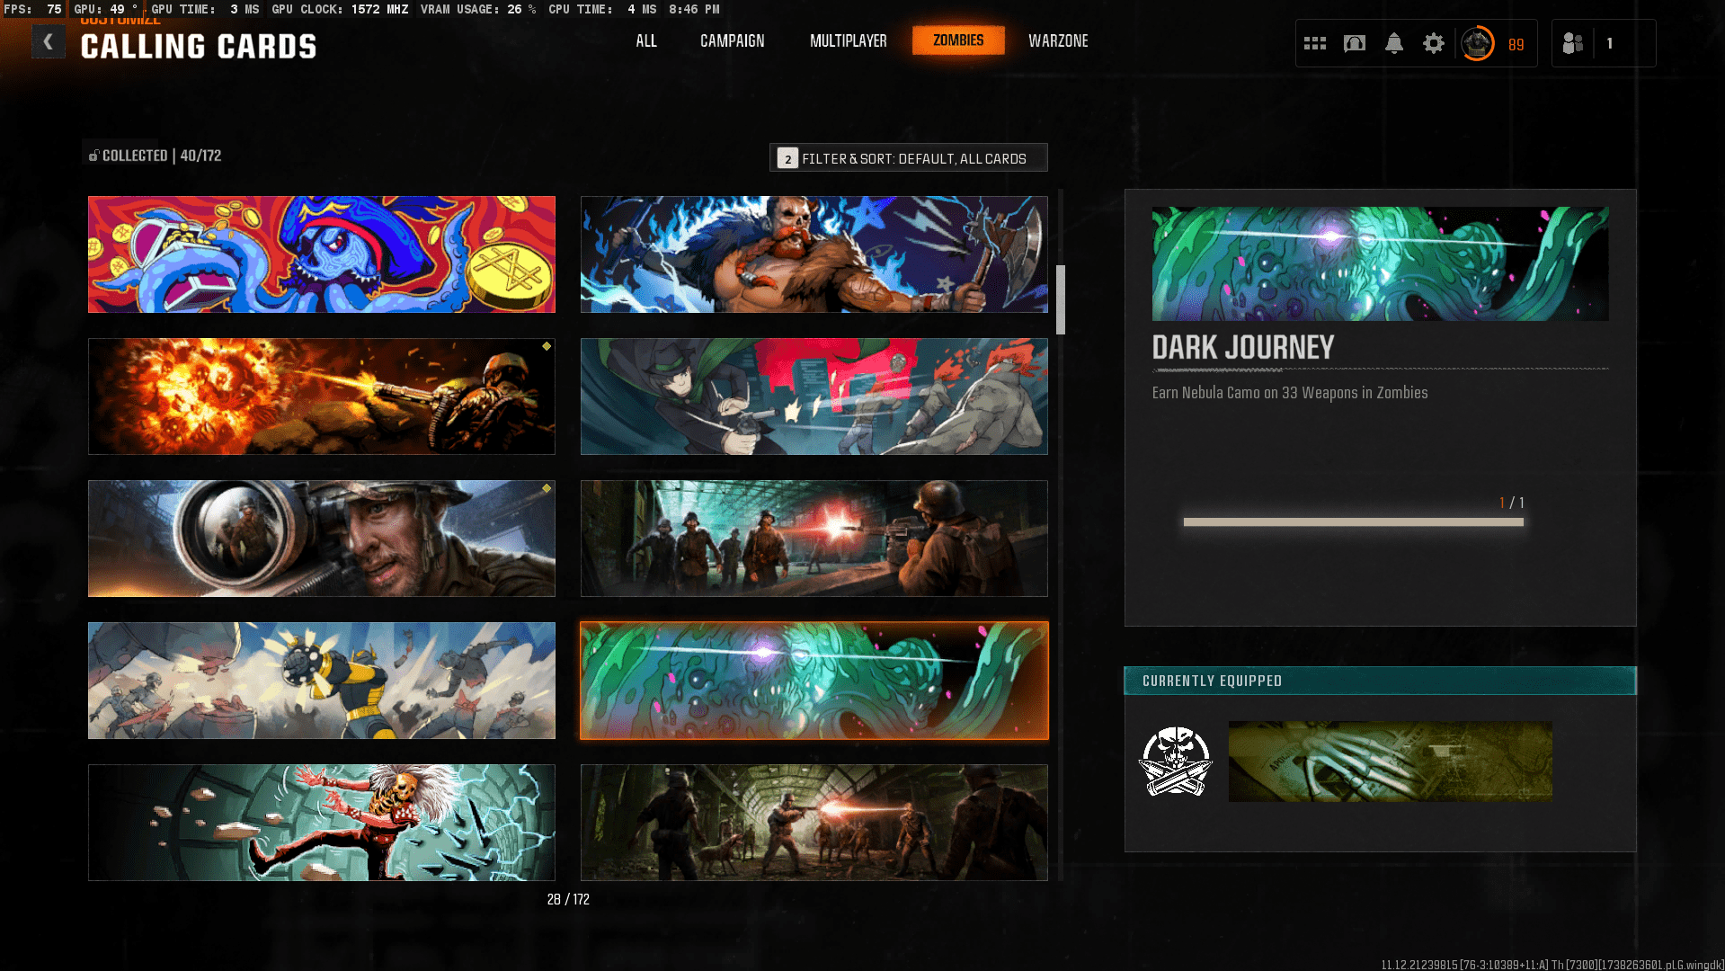Click the headset-style icon next to grid menu
This screenshot has width=1725, height=971.
click(1354, 43)
